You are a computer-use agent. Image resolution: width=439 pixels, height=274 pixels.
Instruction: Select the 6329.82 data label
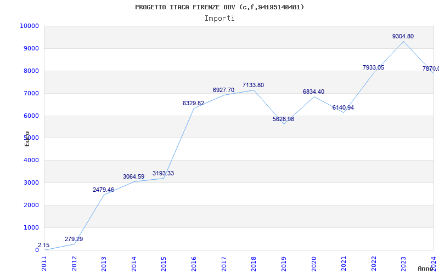pos(193,103)
